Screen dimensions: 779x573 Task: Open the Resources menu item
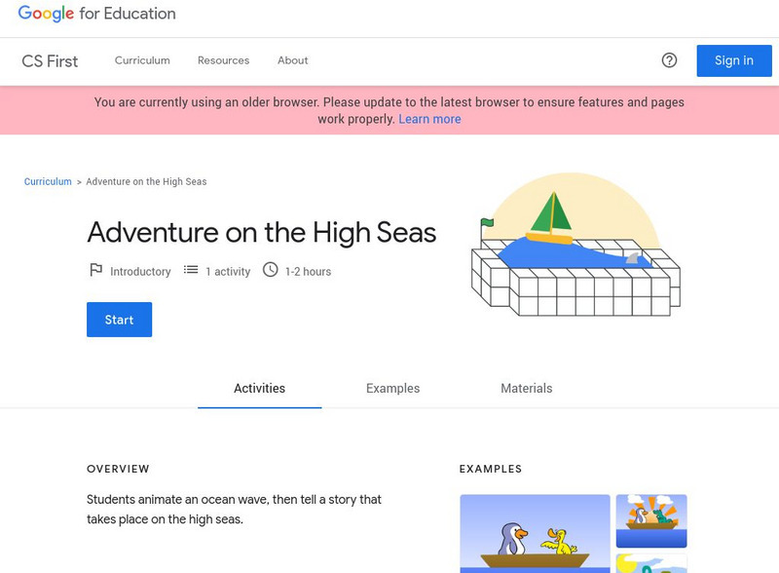pyautogui.click(x=223, y=60)
